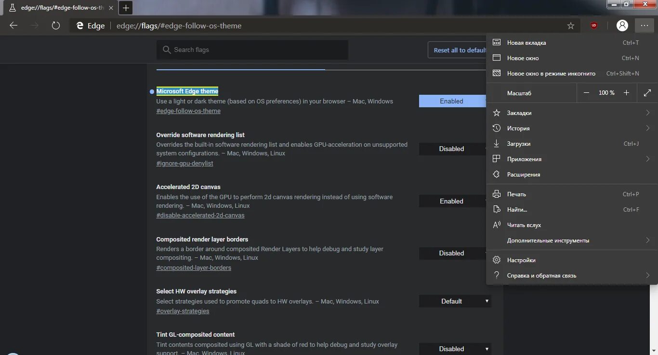Open Composited render layer borders dropdown

(x=452, y=254)
